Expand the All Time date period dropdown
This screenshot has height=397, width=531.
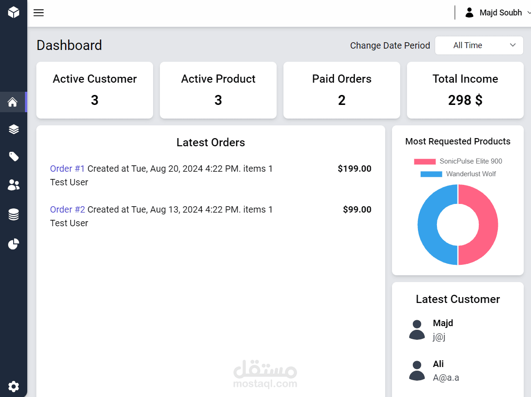tap(479, 45)
